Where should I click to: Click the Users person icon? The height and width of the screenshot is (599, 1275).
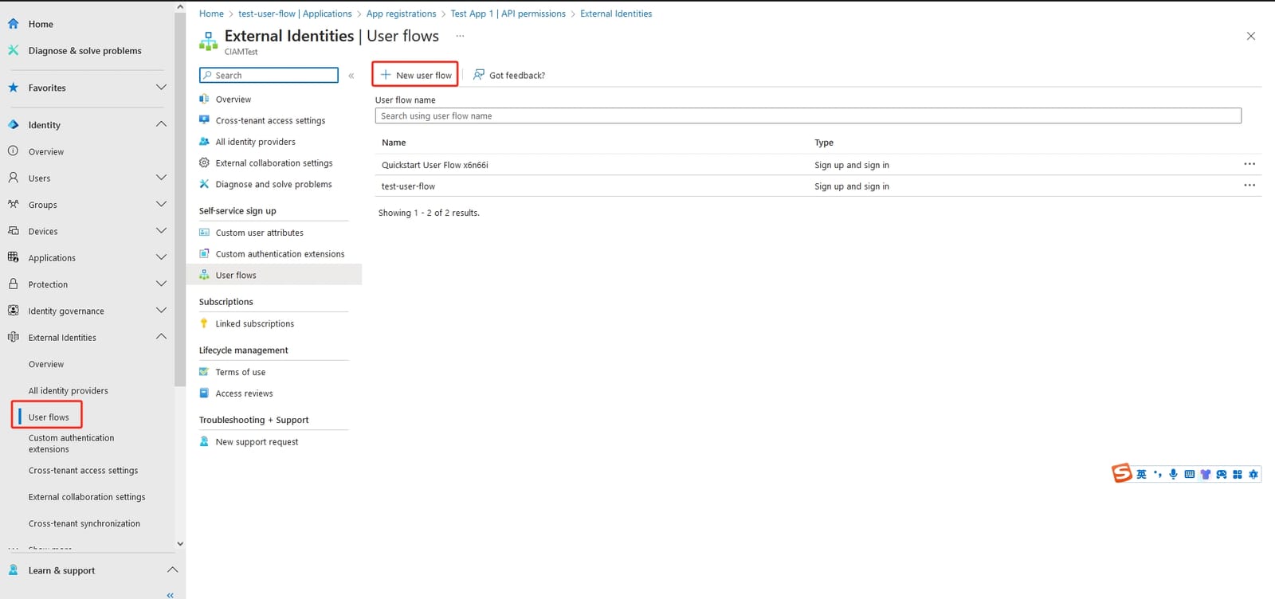[13, 178]
